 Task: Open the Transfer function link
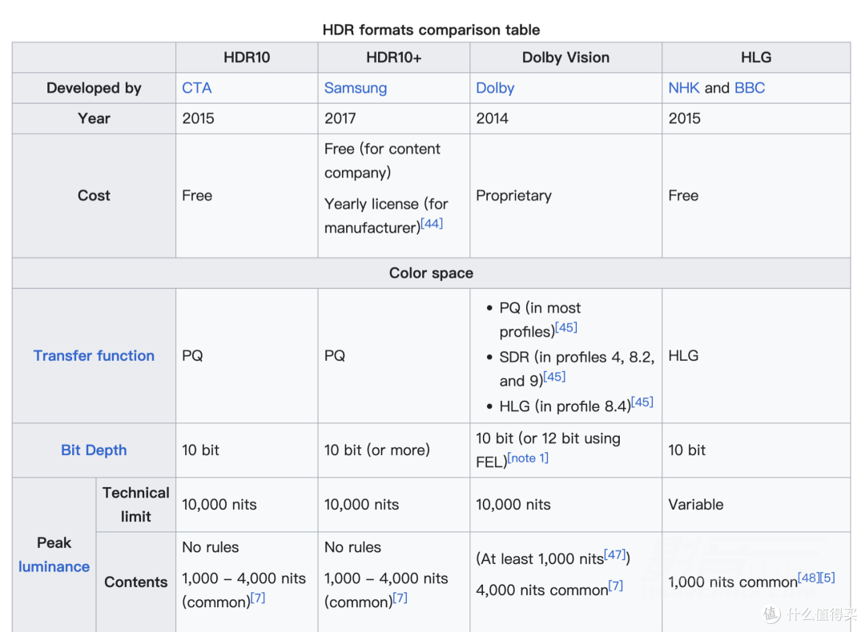[94, 356]
